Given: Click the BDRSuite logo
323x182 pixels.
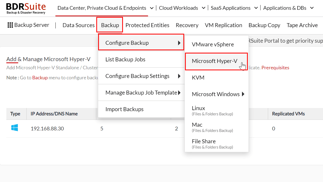Looking at the screenshot, I should pyautogui.click(x=26, y=8).
